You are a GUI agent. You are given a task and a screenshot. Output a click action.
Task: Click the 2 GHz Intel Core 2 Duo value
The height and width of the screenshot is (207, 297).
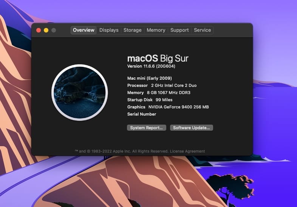pyautogui.click(x=174, y=85)
